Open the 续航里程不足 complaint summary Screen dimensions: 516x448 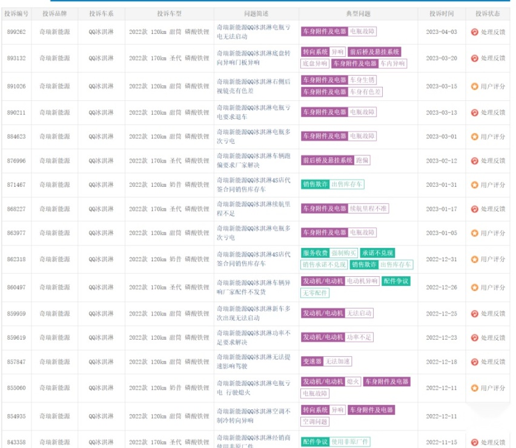[253, 209]
